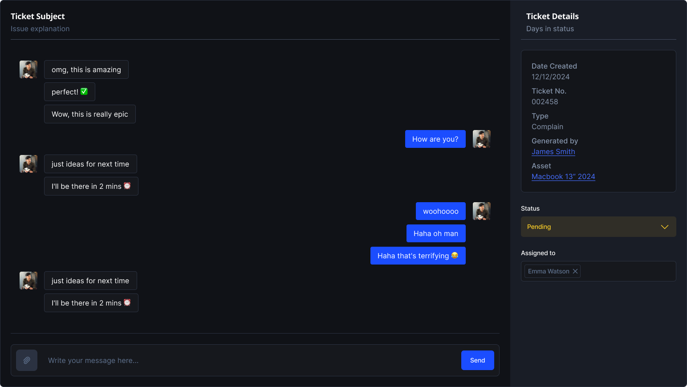Select the 'perfect!' message bubble
687x387 pixels.
point(69,92)
